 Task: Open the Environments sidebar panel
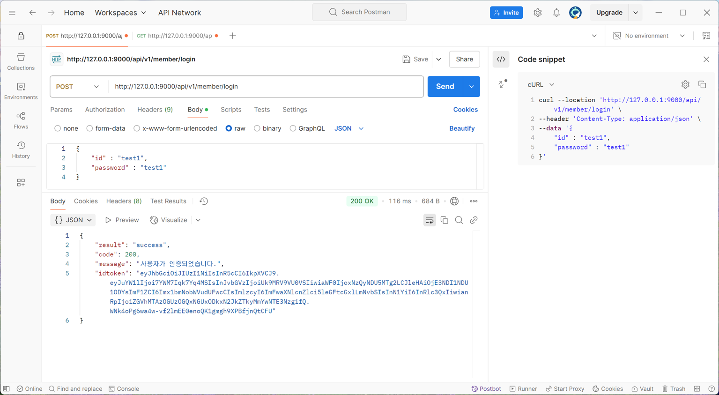click(21, 91)
